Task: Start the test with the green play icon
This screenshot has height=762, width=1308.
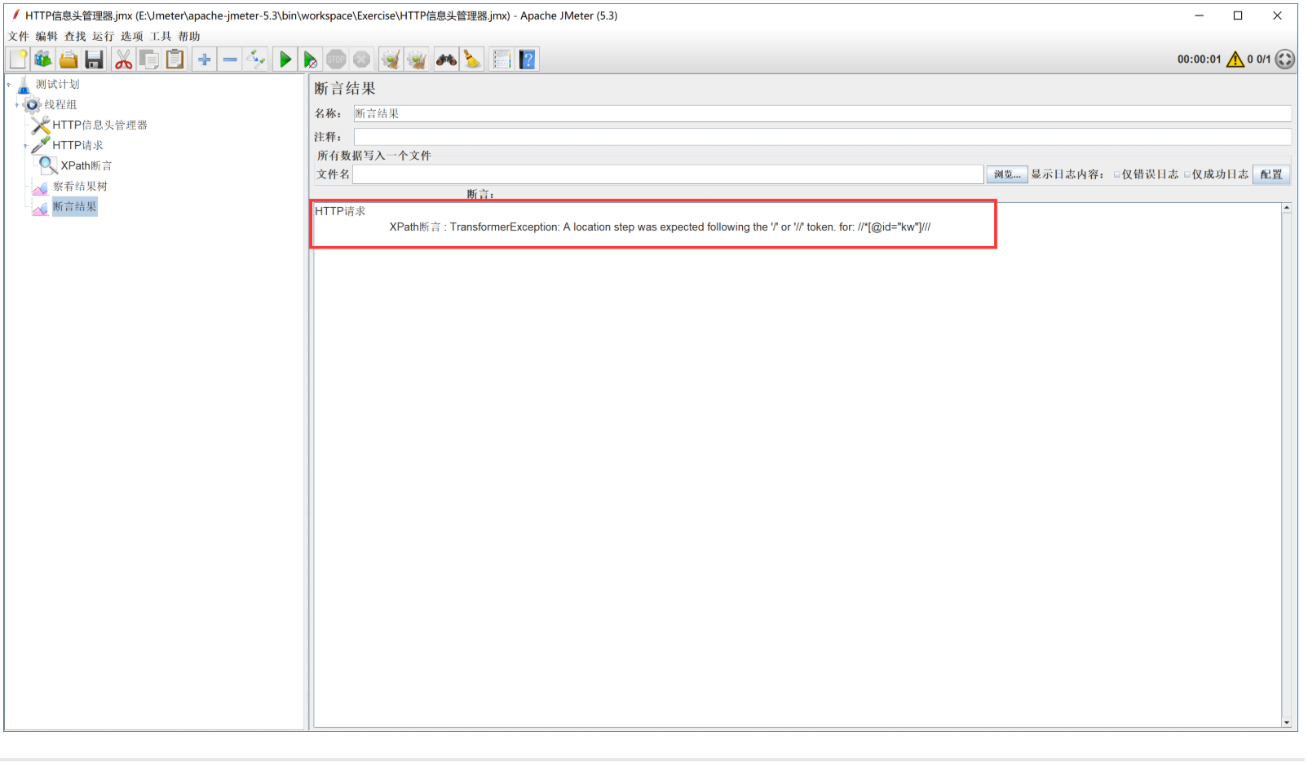Action: [x=285, y=59]
